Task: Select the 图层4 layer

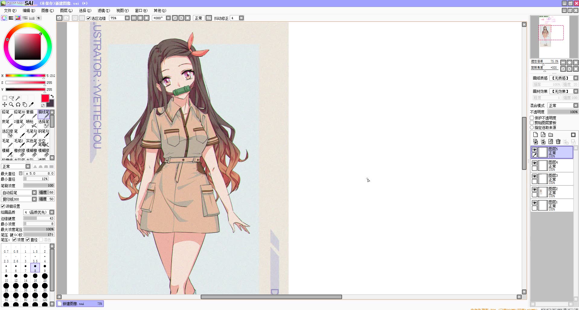Action: point(552,166)
